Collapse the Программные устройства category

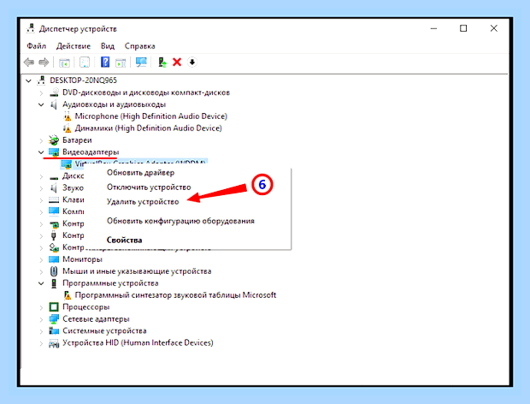pyautogui.click(x=41, y=283)
